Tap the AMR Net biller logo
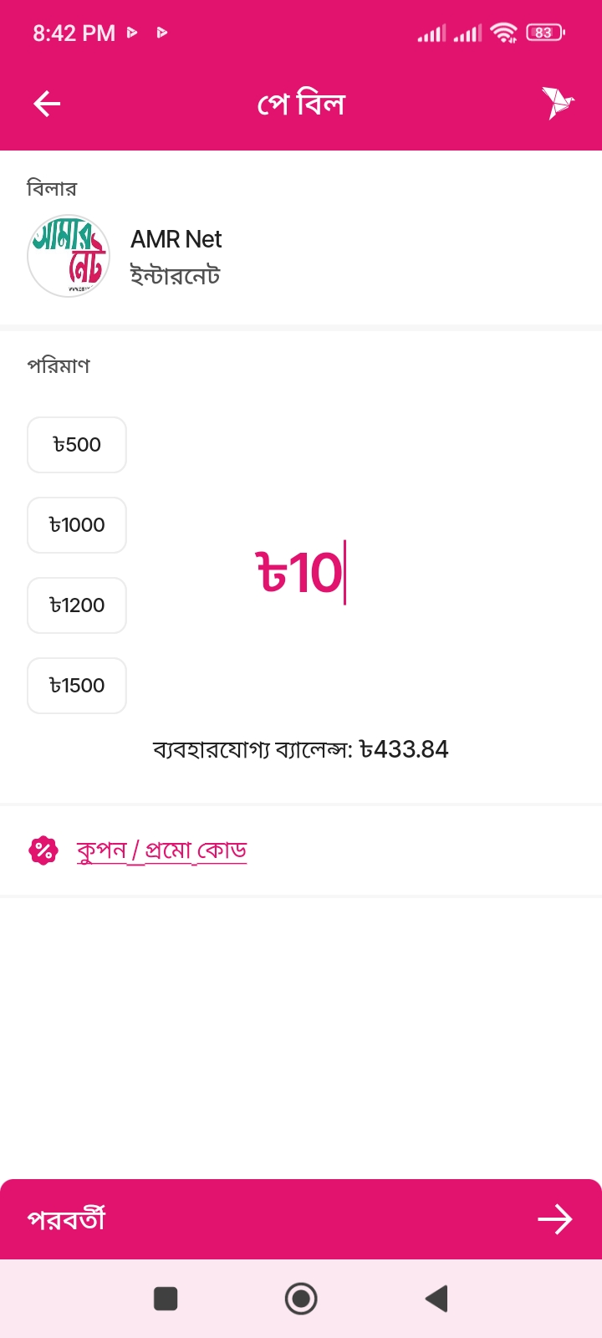 (x=69, y=256)
